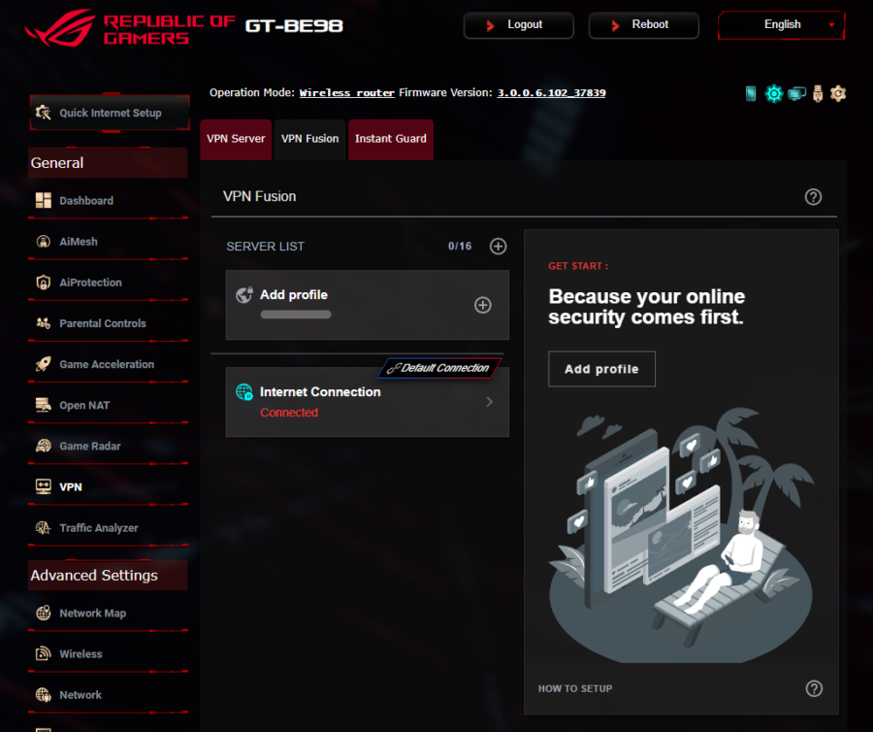Click the GET START : label
This screenshot has height=732, width=873.
pyautogui.click(x=578, y=266)
